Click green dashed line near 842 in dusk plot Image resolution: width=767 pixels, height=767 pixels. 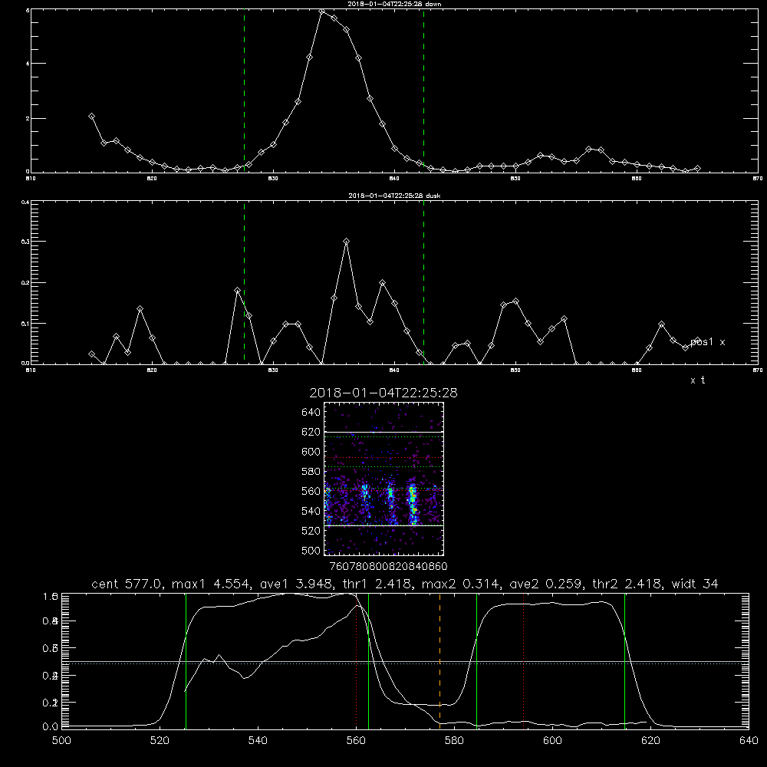coord(423,282)
